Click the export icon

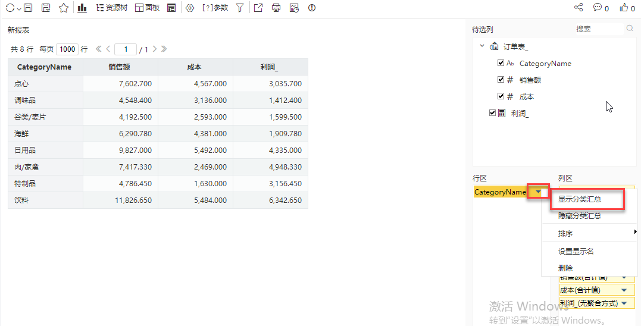(x=258, y=8)
